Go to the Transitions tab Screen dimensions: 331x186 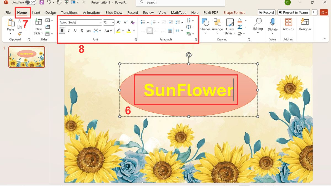coord(69,12)
